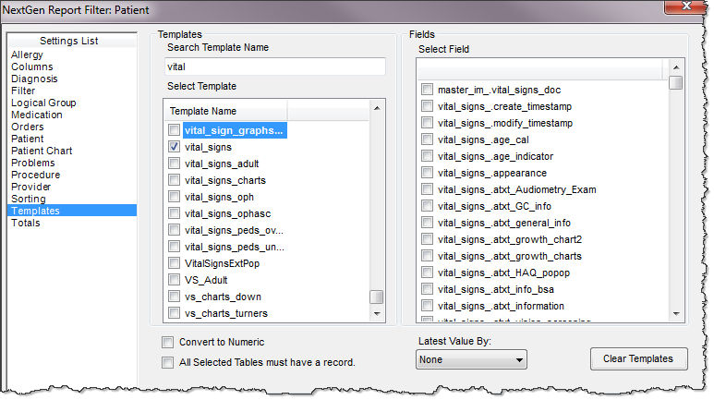Check the vital_signs_.atxt_GC_info field

pyautogui.click(x=427, y=206)
